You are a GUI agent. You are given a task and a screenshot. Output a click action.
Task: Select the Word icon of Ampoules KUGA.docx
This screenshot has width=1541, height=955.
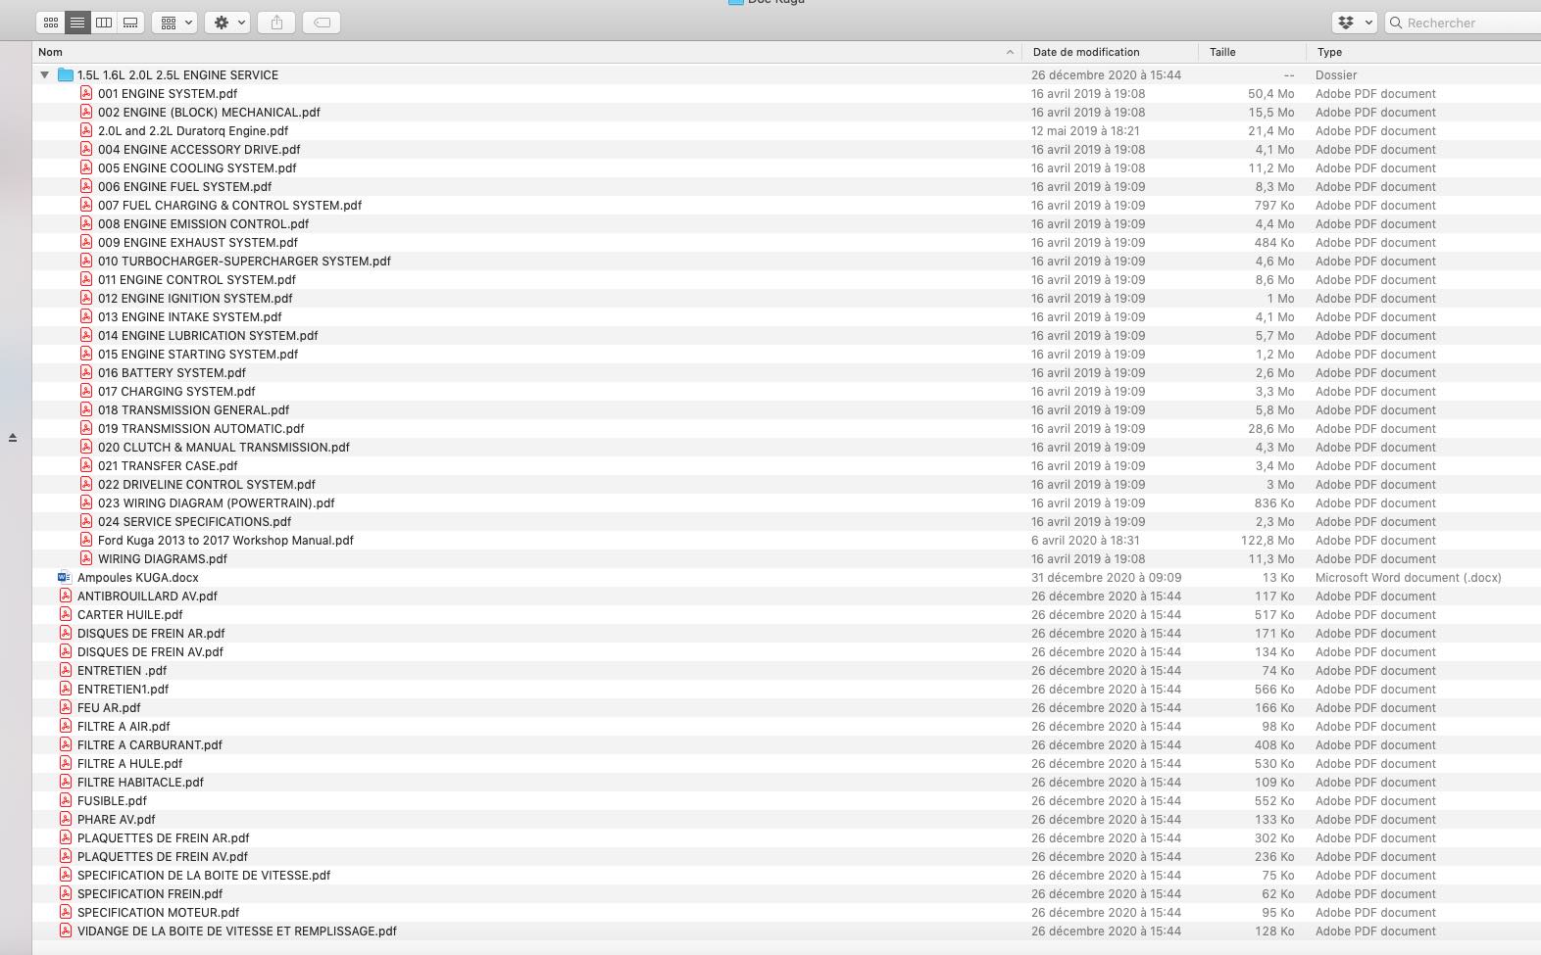pyautogui.click(x=65, y=577)
